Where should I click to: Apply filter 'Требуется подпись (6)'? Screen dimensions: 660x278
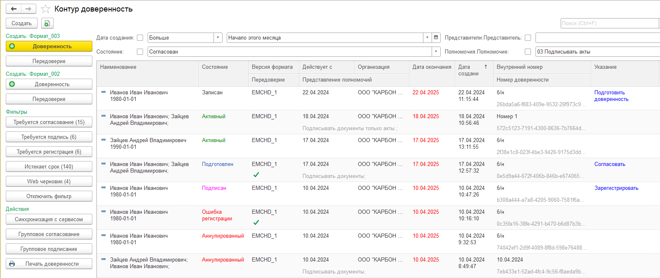[49, 137]
